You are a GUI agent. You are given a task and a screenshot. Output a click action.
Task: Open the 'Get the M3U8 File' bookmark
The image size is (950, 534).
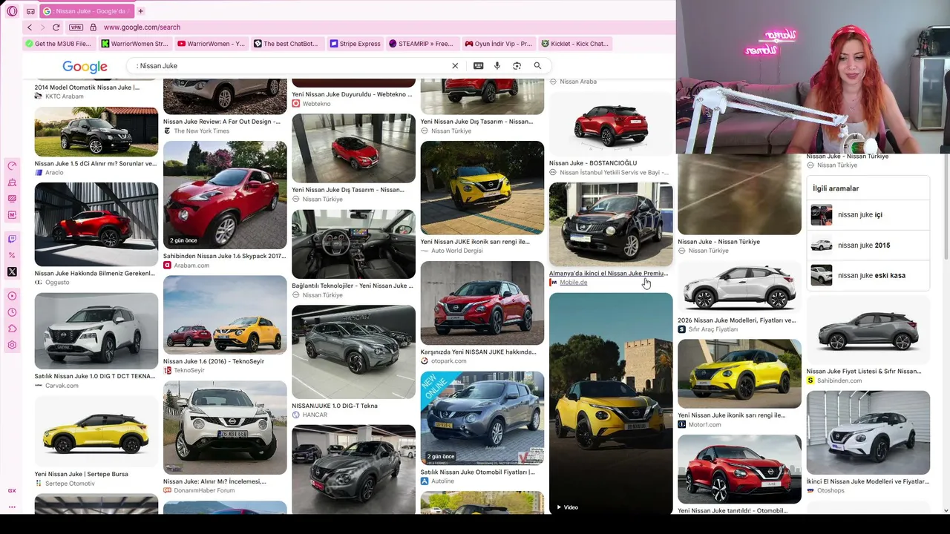59,44
